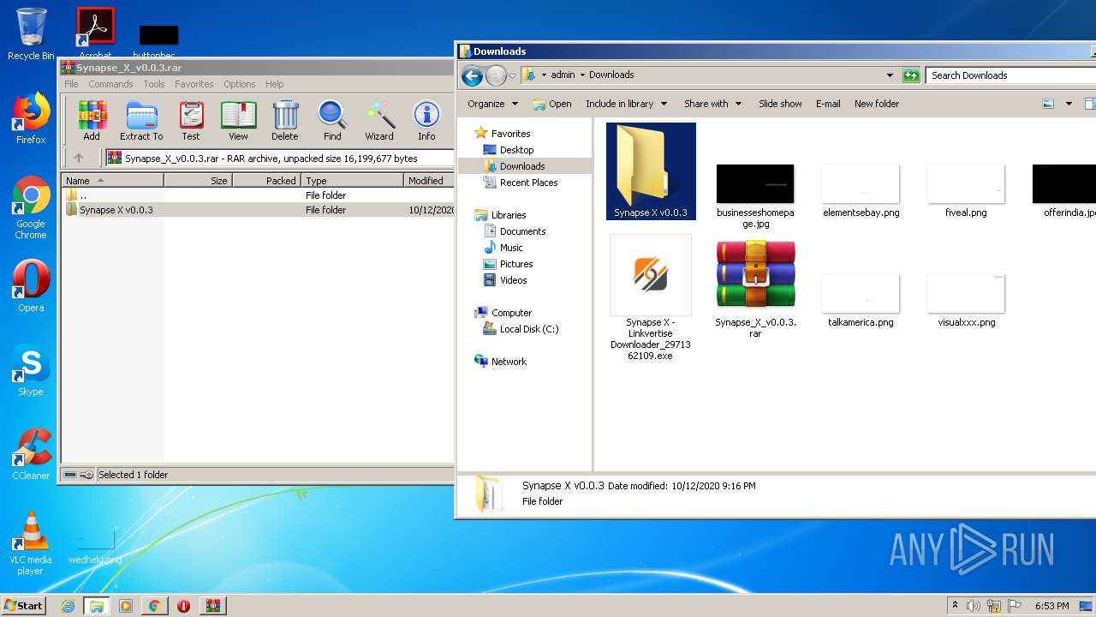Open the Favorites menu in WinRAR

(x=194, y=84)
